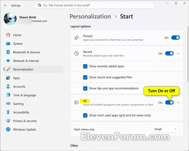189x151 pixels.
Task: Click the Accessibility figure icon
Action: click(8, 112)
